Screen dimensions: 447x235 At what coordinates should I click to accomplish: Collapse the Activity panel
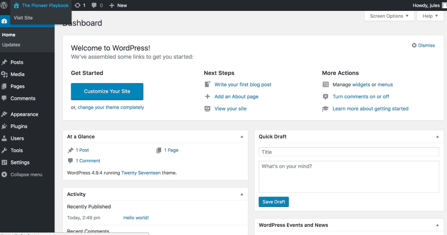[242, 194]
